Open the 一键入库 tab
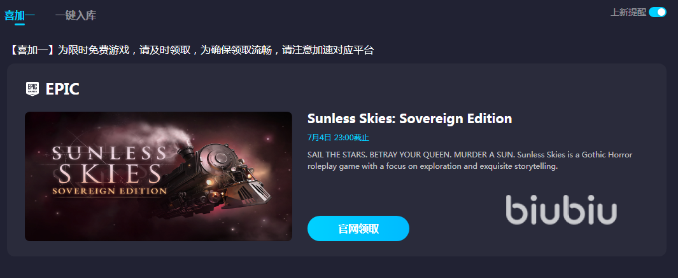Screen dimensions: 678x278 (x=76, y=15)
